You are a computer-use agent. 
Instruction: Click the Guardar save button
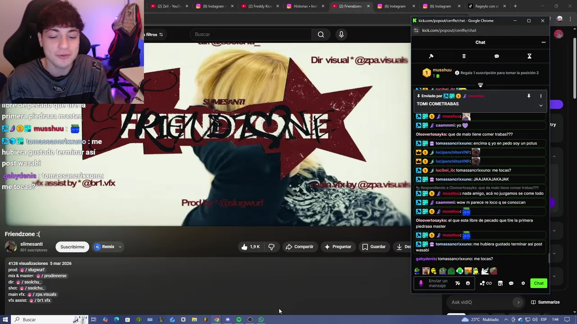point(374,247)
